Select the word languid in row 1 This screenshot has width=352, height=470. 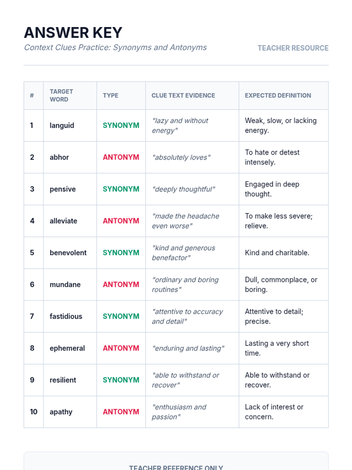62,125
